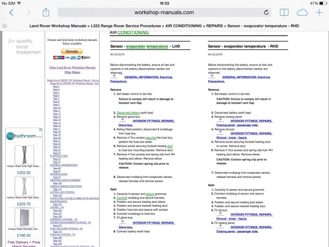Open the Page 25 sidebar link
Viewport: 329px width, 247px height.
[57, 153]
